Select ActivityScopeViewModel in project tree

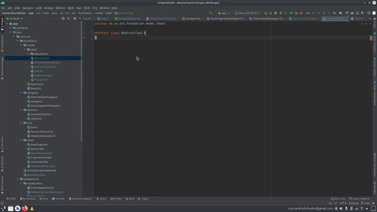(x=41, y=170)
